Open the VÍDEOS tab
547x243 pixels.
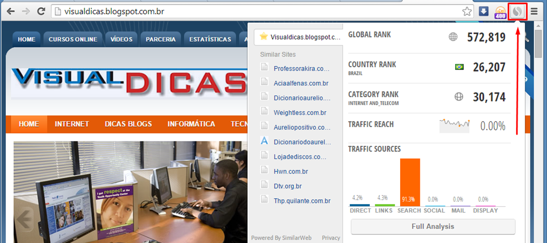pyautogui.click(x=121, y=40)
